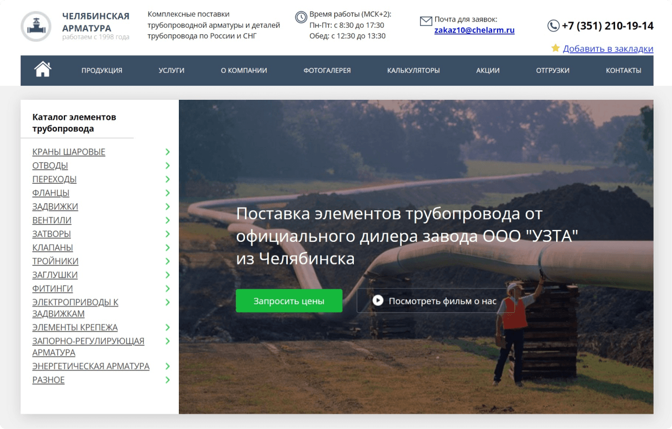Open the ЭНЕРГЕТИЧЕСКАЯ АРМАТУРА catalog link
This screenshot has width=672, height=429.
[91, 366]
